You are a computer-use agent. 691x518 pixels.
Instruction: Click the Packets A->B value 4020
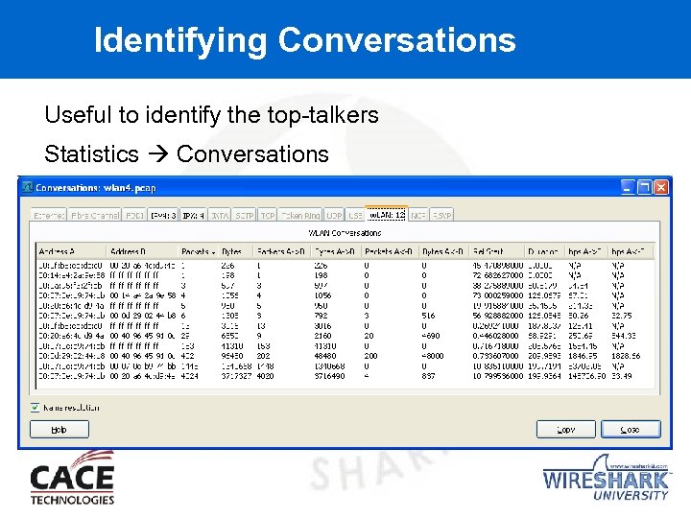click(265, 376)
